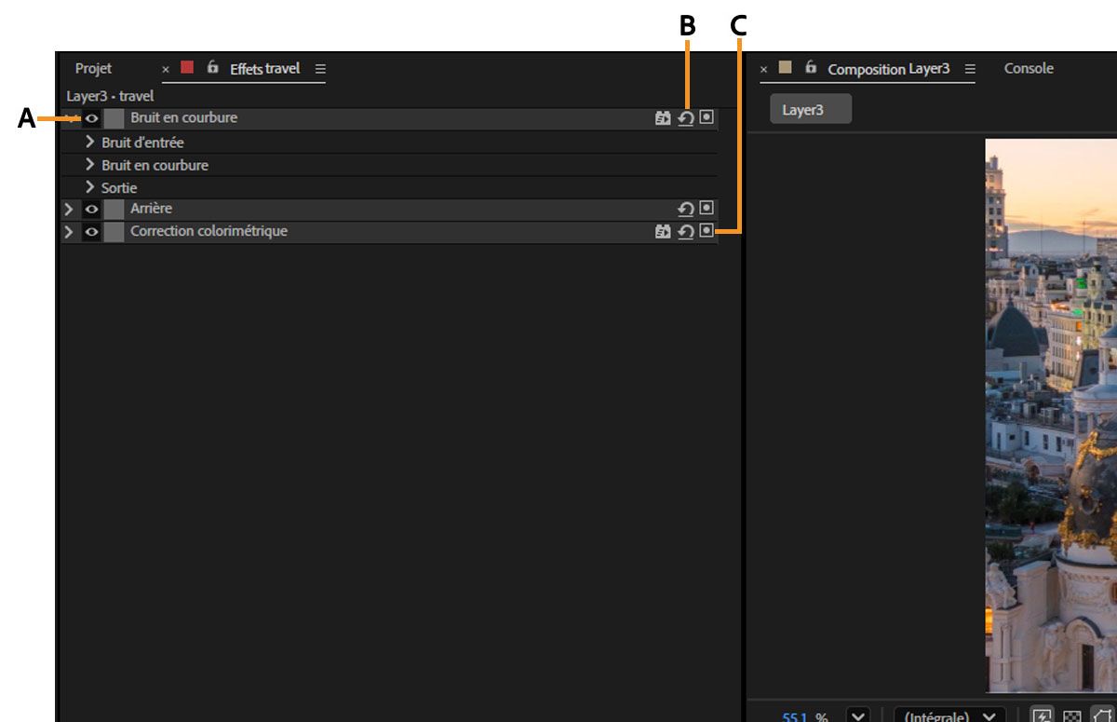Select the Composition Layer3 viewer tab
1117x722 pixels.
point(889,69)
